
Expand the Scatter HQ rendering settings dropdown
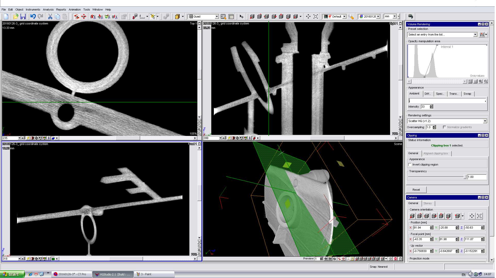click(485, 121)
